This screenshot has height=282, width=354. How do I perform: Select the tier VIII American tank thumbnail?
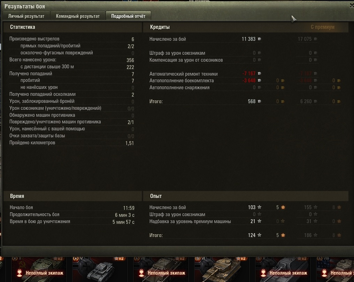click(335, 269)
